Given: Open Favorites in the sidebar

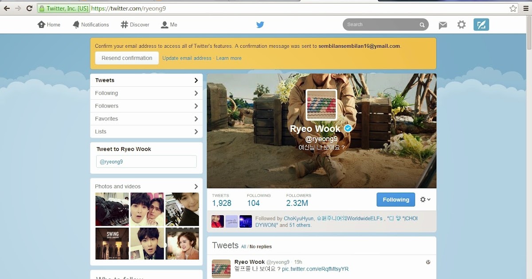Looking at the screenshot, I should (x=146, y=119).
